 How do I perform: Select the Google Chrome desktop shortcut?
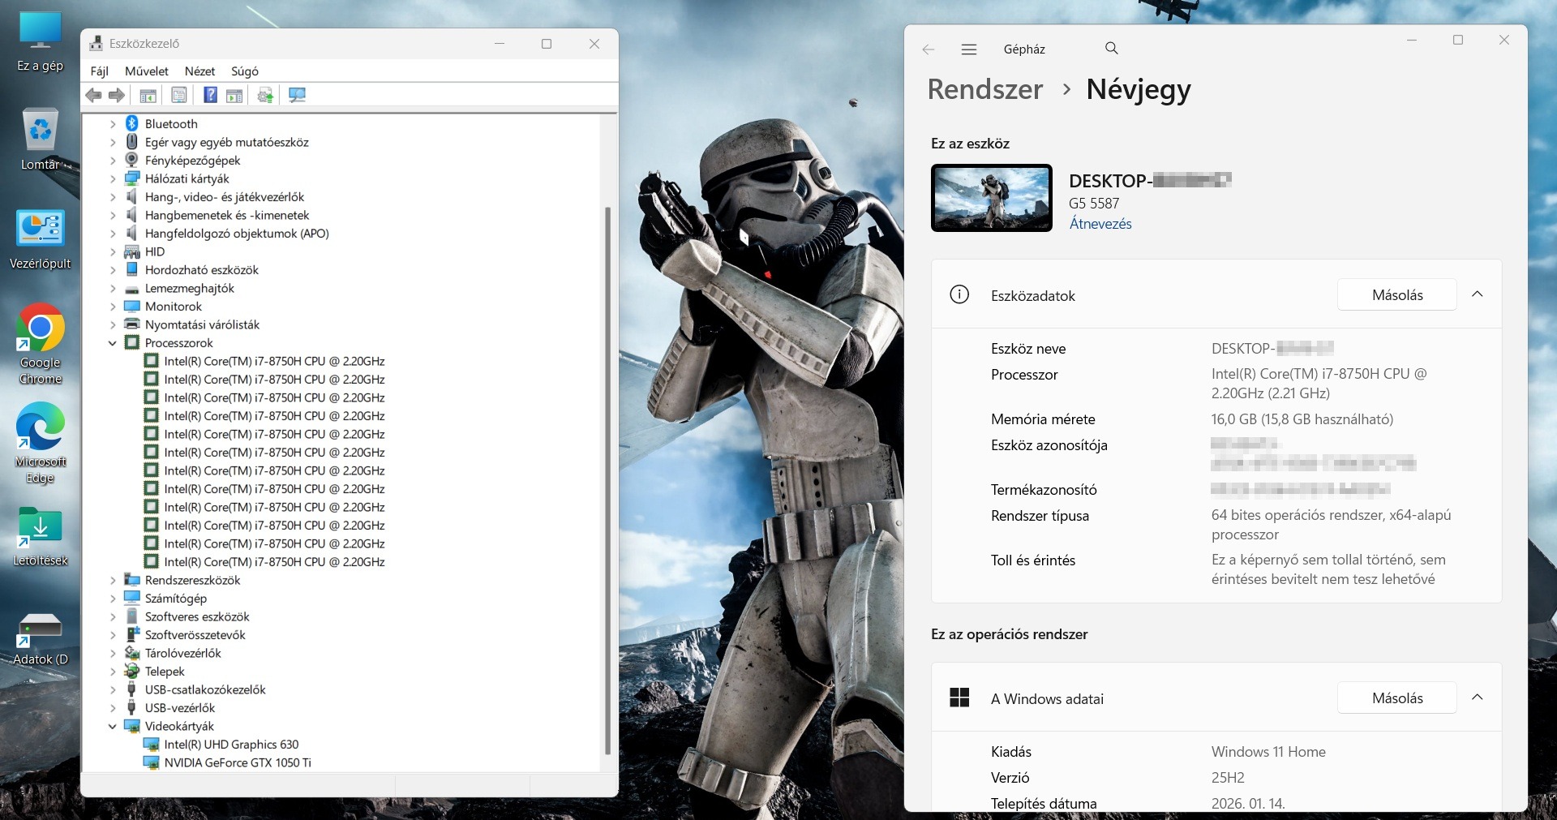pyautogui.click(x=41, y=344)
